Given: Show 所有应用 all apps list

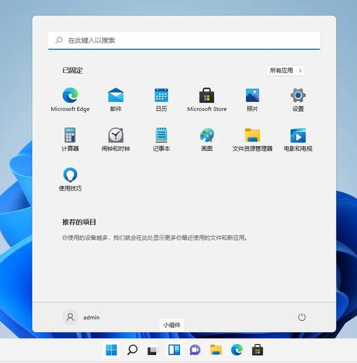Looking at the screenshot, I should click(286, 70).
